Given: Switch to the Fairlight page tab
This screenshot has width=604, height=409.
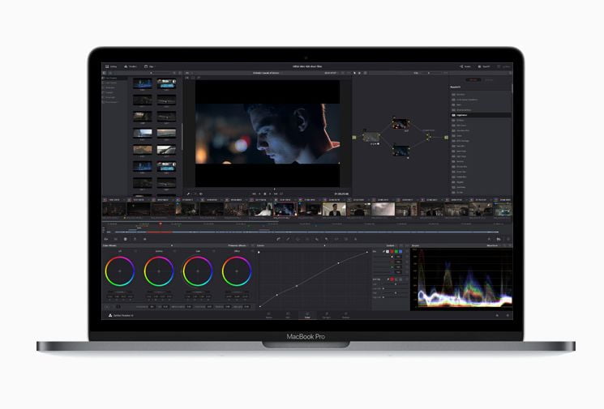Looking at the screenshot, I should pyautogui.click(x=326, y=316).
